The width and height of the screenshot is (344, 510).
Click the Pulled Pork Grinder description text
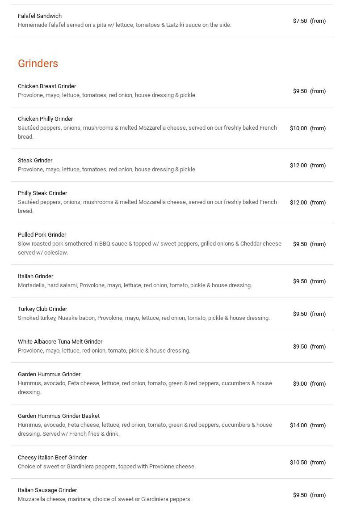click(x=150, y=248)
